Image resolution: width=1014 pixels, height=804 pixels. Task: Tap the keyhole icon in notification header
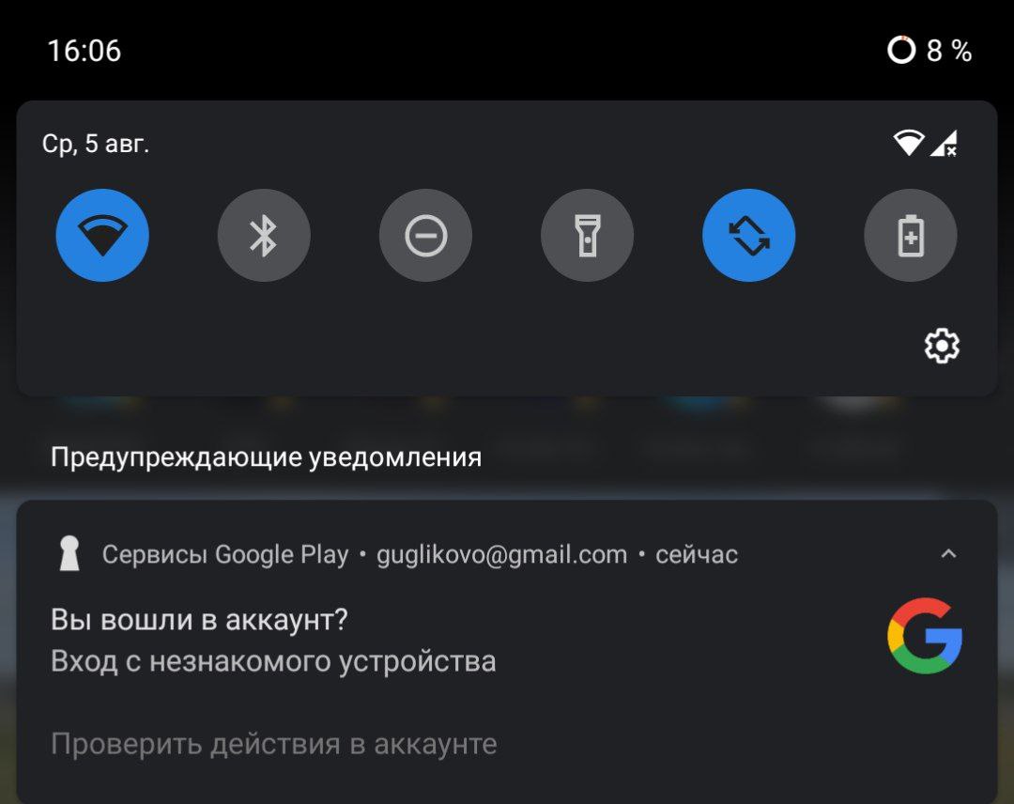pos(69,553)
